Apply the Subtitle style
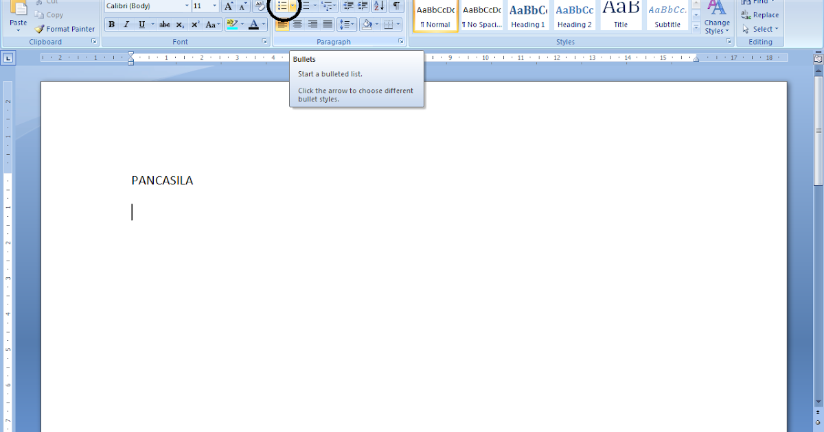This screenshot has height=432, width=824. [667, 16]
